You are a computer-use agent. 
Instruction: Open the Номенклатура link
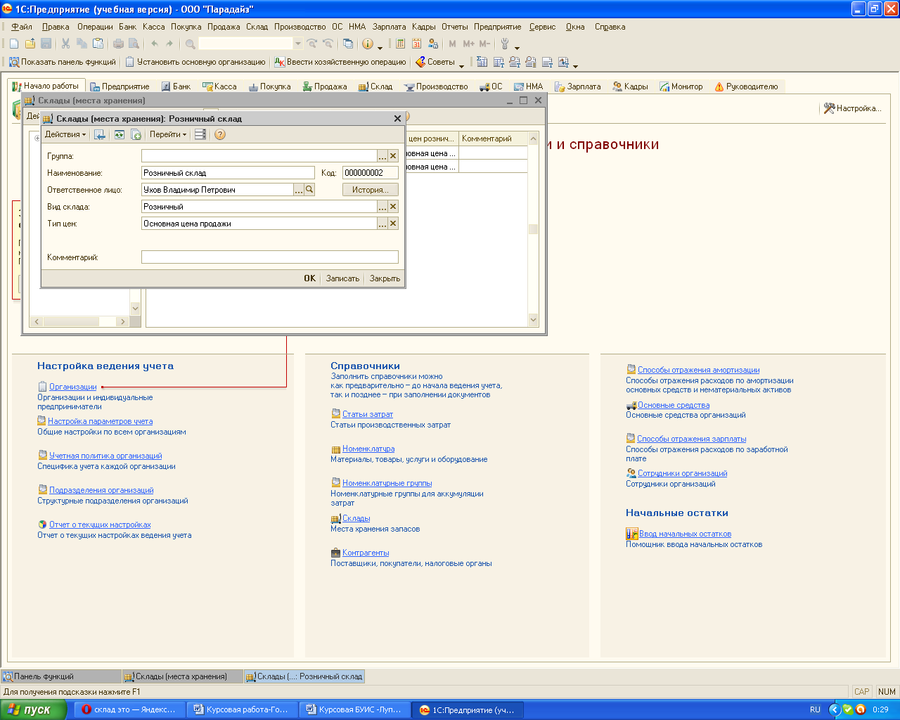pos(368,449)
